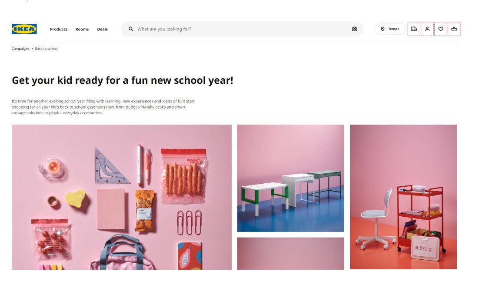479x281 pixels.
Task: Click the search magnifier icon
Action: [131, 29]
